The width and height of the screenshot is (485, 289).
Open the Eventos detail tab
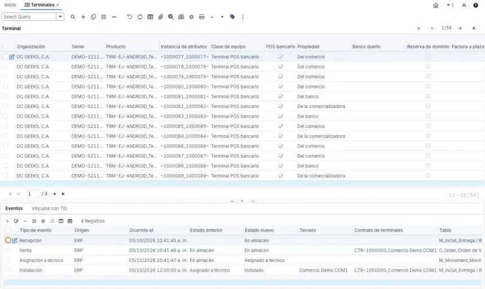point(14,208)
